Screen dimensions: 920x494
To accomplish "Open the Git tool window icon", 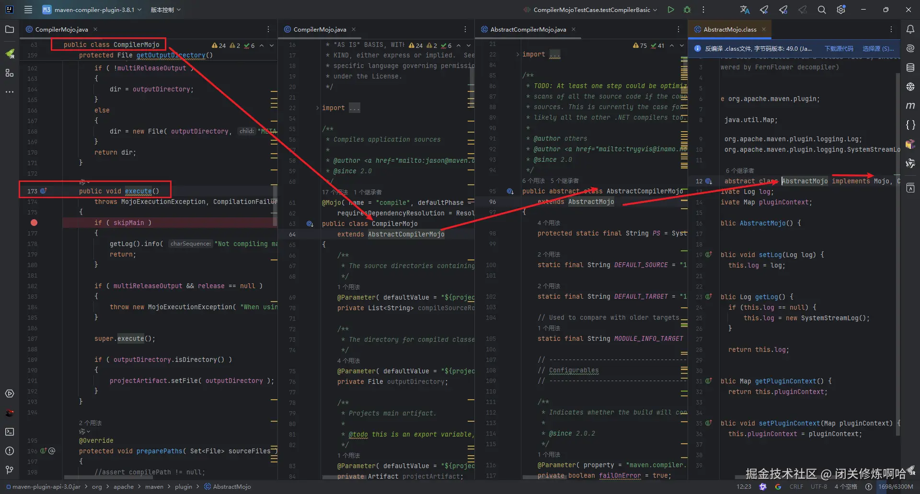I will [10, 470].
